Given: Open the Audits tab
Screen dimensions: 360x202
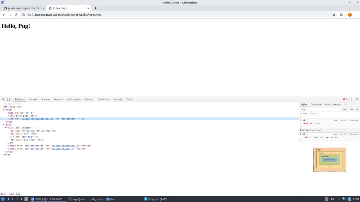Looking at the screenshot, I should pyautogui.click(x=130, y=99).
